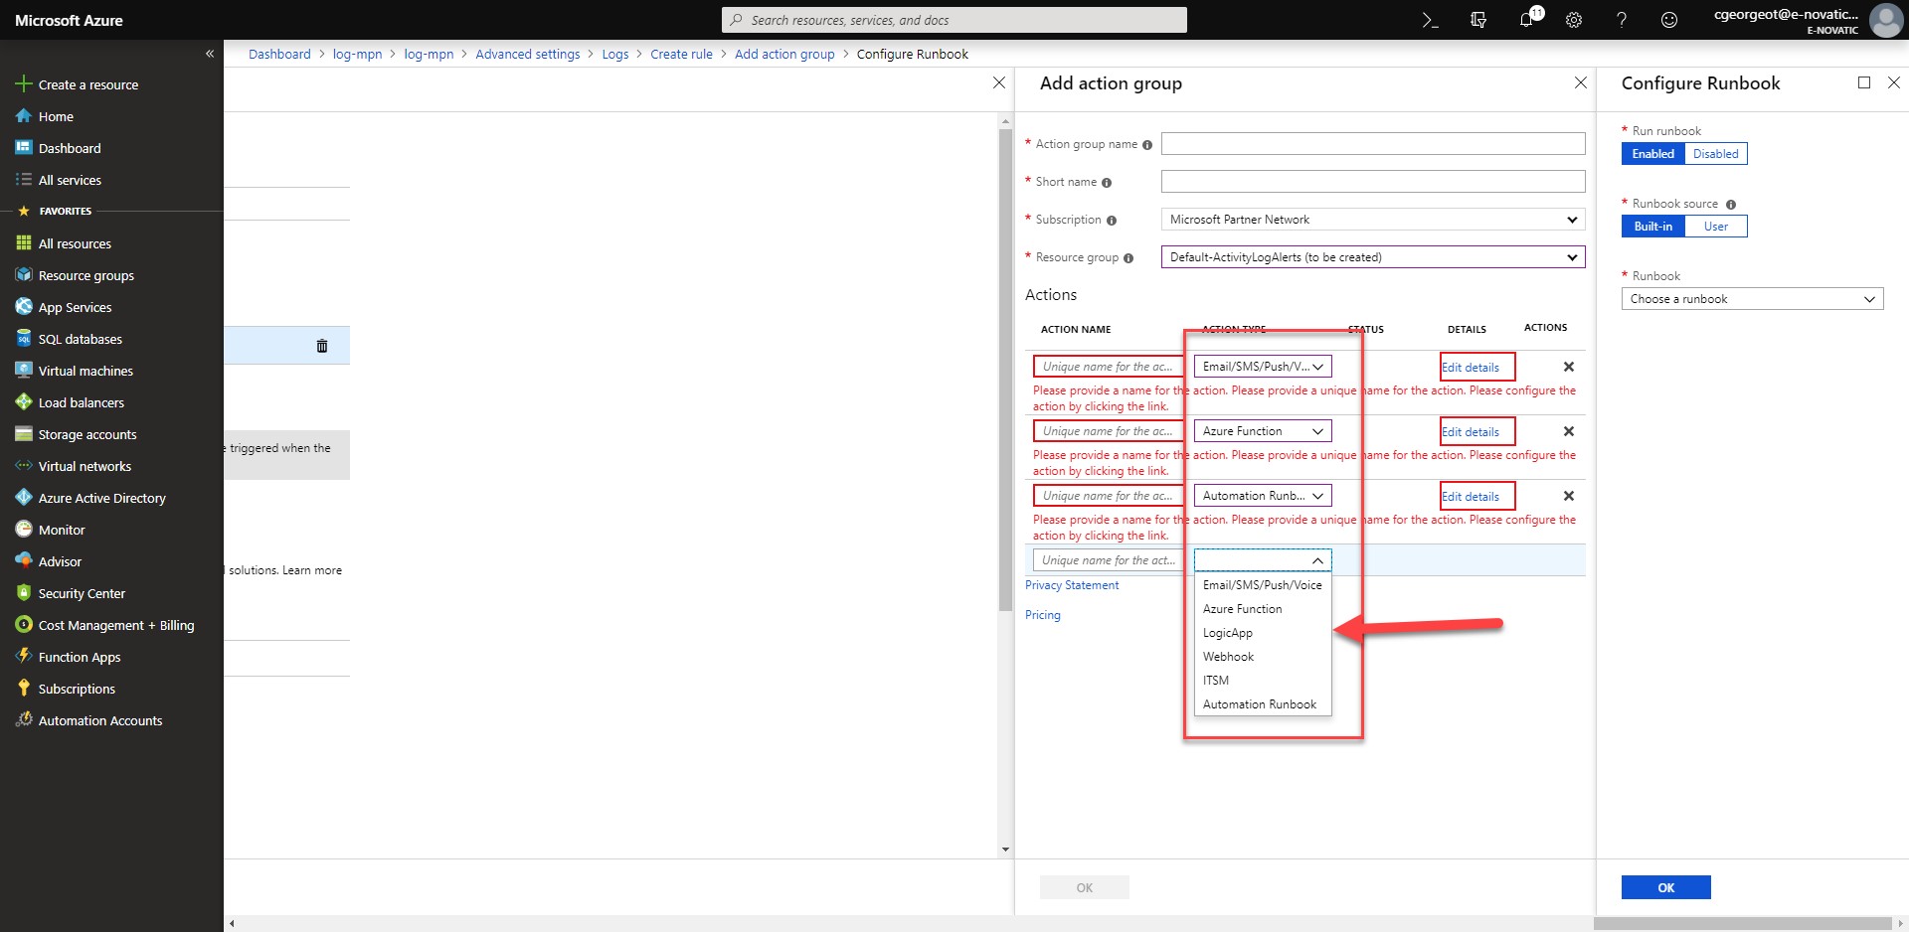The height and width of the screenshot is (932, 1909).
Task: Open Cloud Shell icon in top bar
Action: click(x=1430, y=20)
